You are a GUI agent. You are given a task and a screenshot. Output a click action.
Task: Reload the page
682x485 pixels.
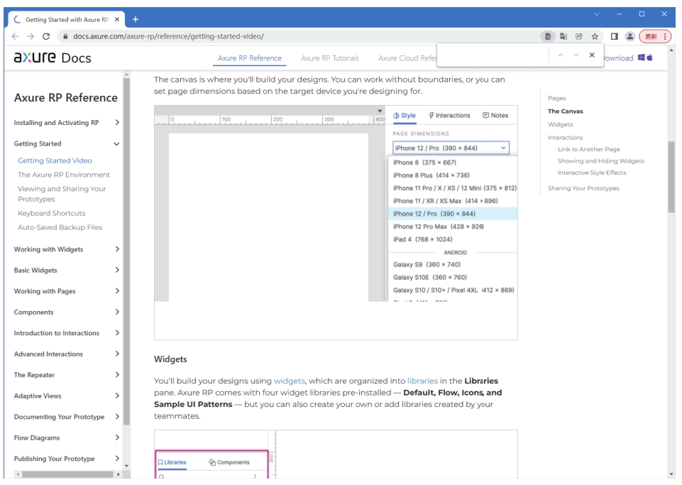(46, 36)
